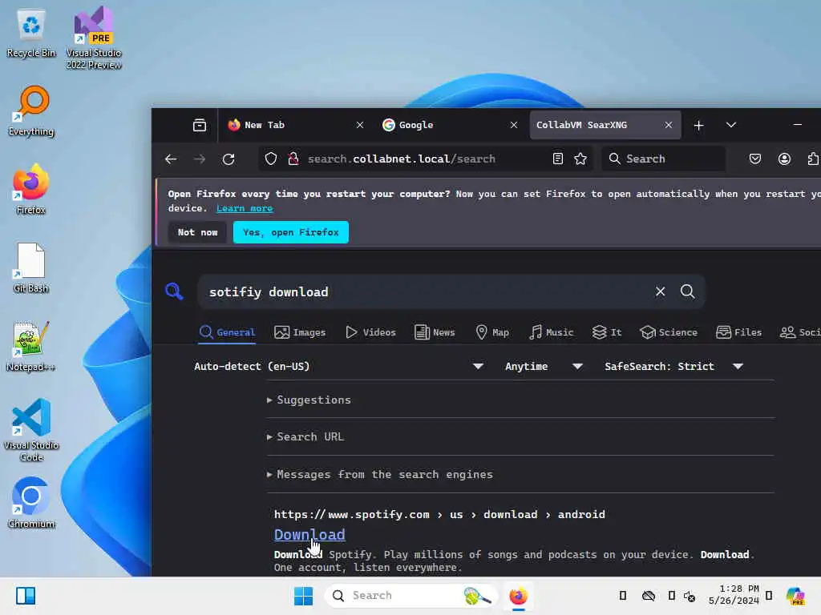
Task: Click the address bar URL field
Action: [x=424, y=159]
